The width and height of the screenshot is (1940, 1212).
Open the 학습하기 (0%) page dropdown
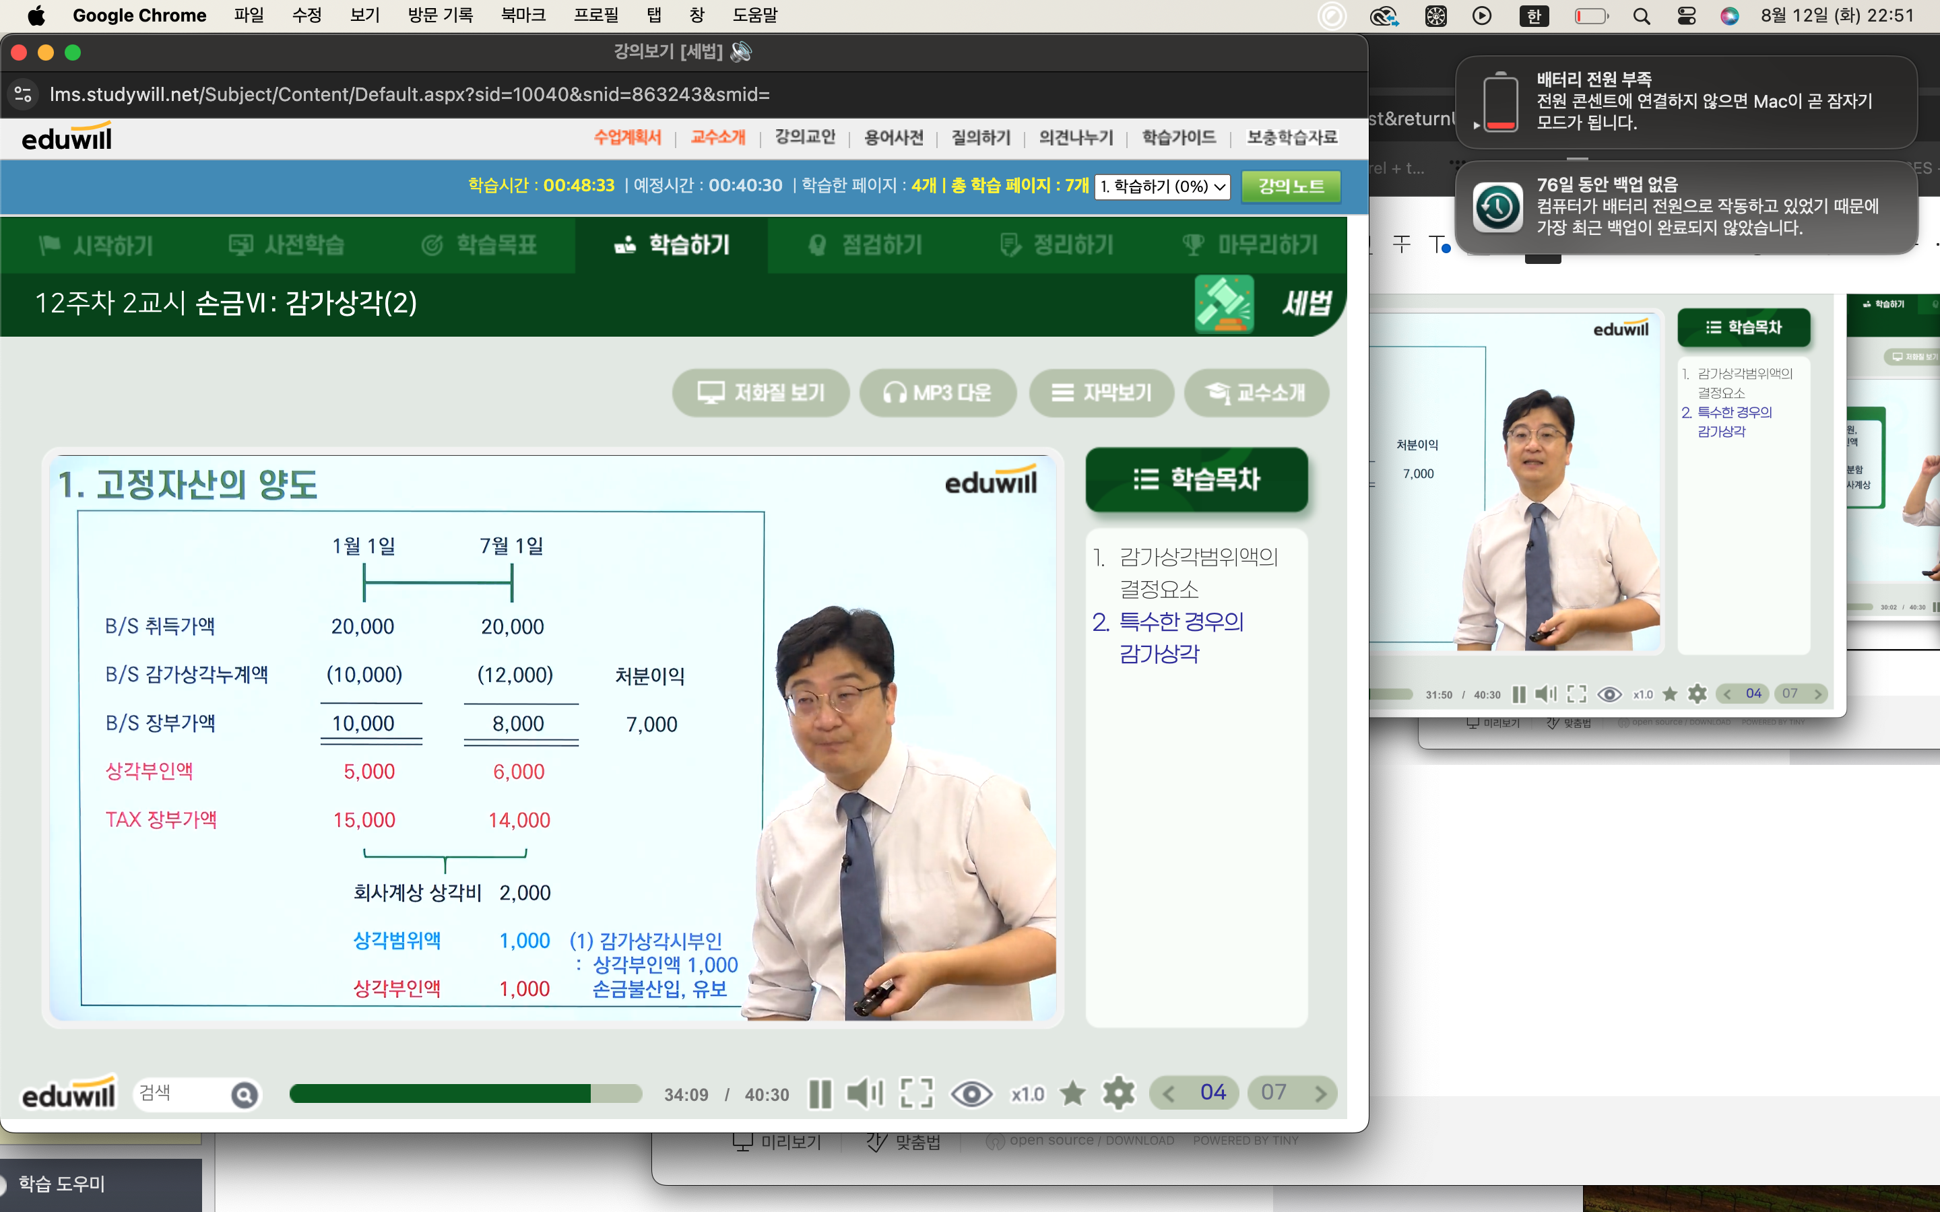tap(1163, 187)
